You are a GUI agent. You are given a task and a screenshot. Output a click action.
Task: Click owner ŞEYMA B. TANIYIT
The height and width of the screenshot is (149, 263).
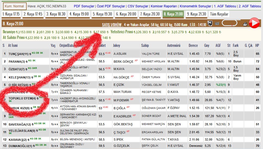[x=154, y=100]
